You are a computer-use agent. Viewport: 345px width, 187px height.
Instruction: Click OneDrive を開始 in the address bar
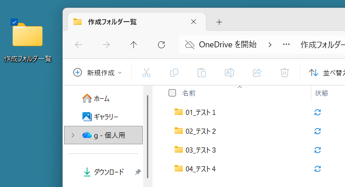(x=221, y=45)
